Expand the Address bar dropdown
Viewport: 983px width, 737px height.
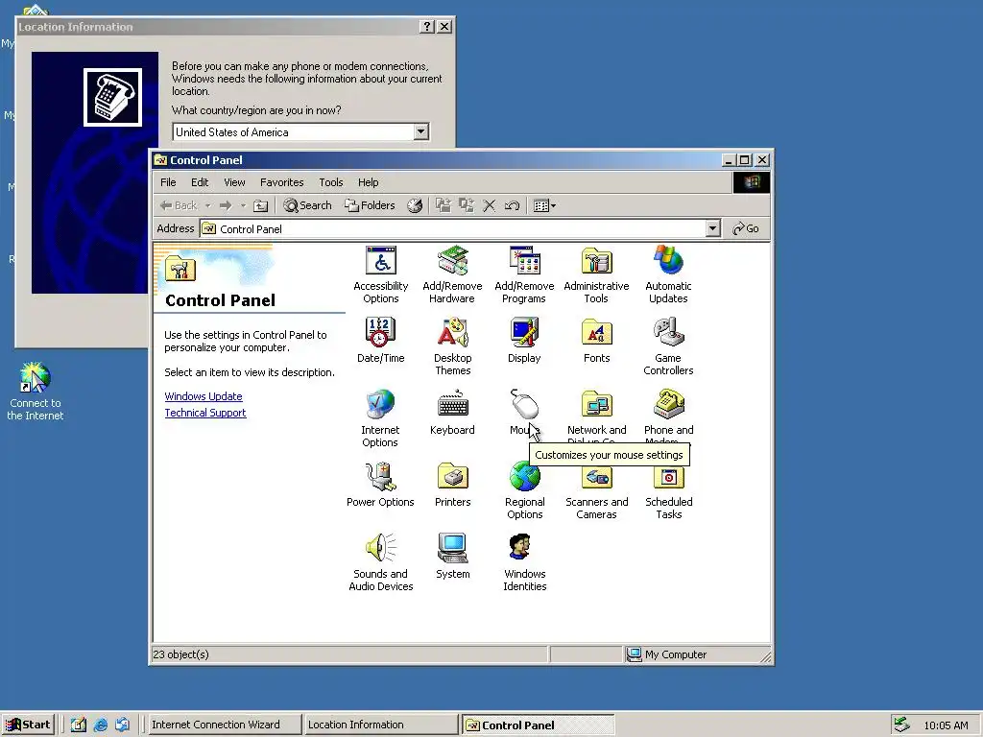pyautogui.click(x=712, y=228)
